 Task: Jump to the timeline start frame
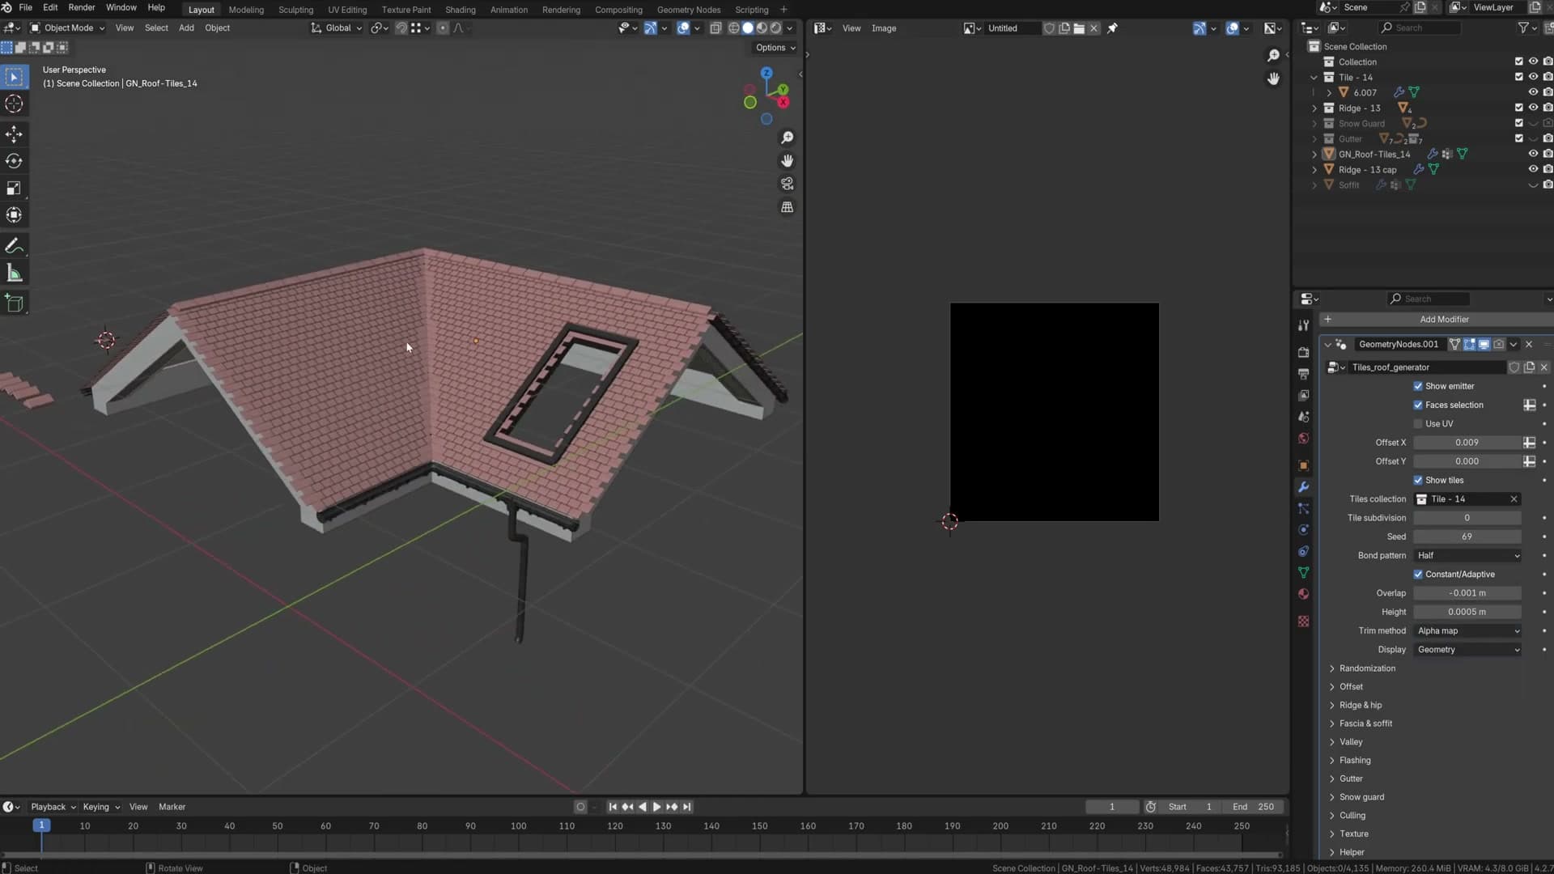pyautogui.click(x=613, y=807)
